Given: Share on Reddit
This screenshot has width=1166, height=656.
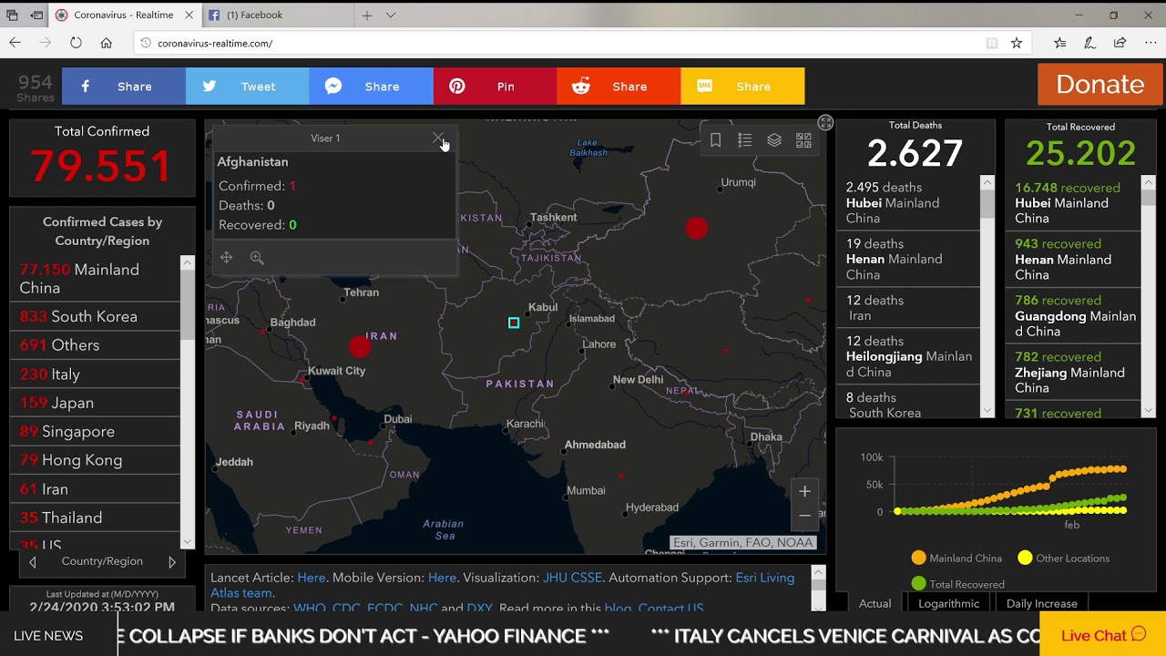Looking at the screenshot, I should (x=619, y=87).
